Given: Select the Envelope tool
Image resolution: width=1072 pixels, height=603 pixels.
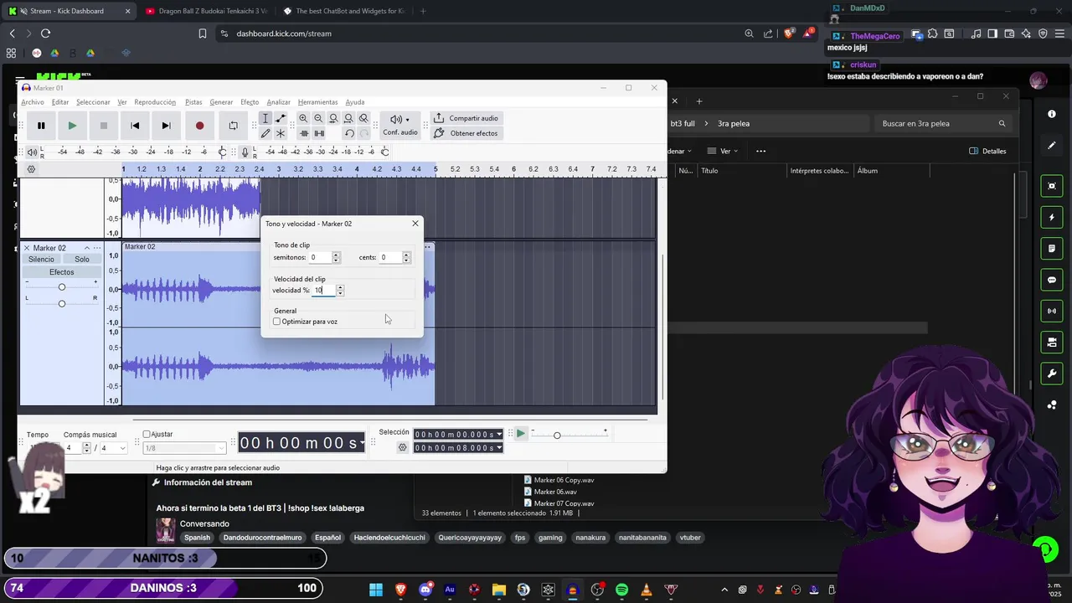Looking at the screenshot, I should pyautogui.click(x=280, y=118).
